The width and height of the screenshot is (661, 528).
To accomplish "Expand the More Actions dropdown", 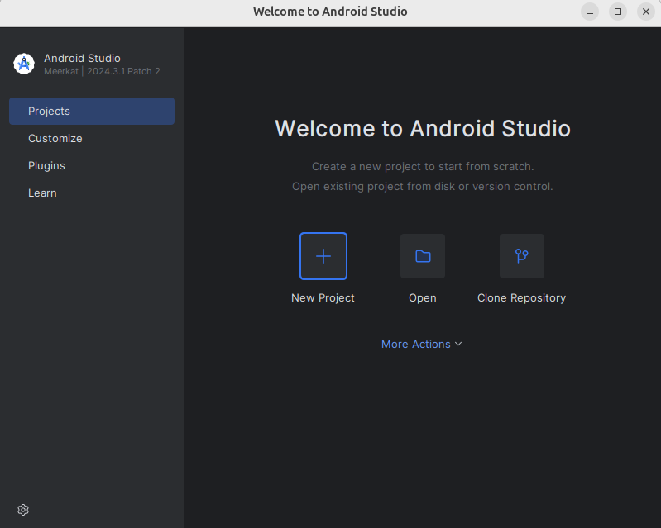I will tap(422, 344).
